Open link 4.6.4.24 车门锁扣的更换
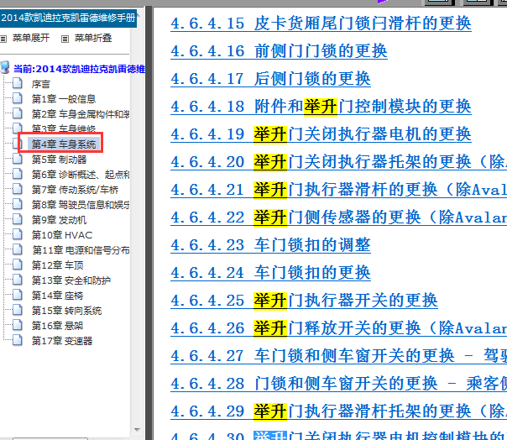 [270, 273]
